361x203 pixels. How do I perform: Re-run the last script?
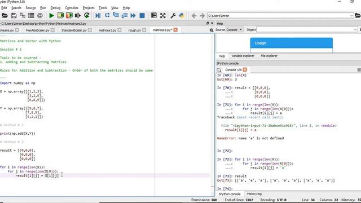[86, 15]
